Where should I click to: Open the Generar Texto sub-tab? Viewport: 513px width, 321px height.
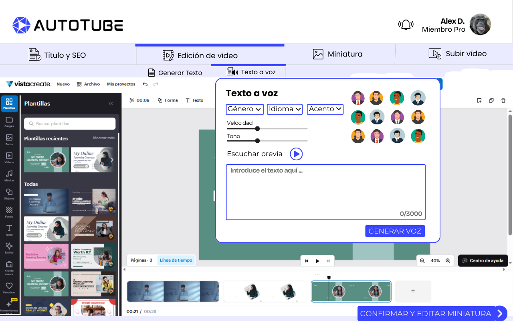pos(175,73)
